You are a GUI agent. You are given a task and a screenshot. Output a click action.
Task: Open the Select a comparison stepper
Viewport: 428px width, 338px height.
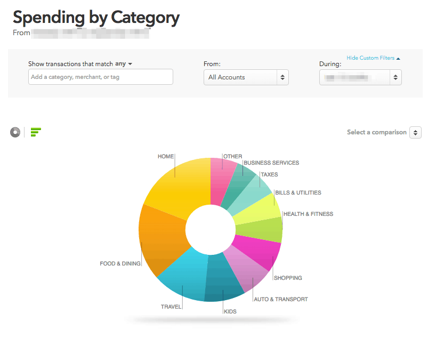click(x=415, y=132)
